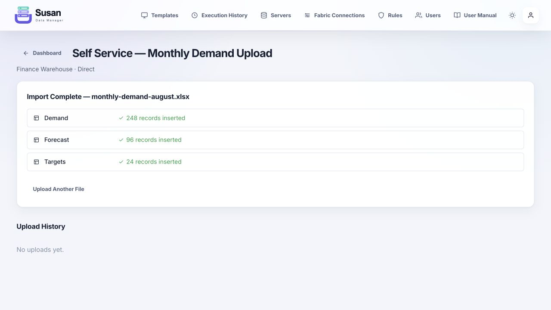Open the Rules menu item

click(x=390, y=15)
